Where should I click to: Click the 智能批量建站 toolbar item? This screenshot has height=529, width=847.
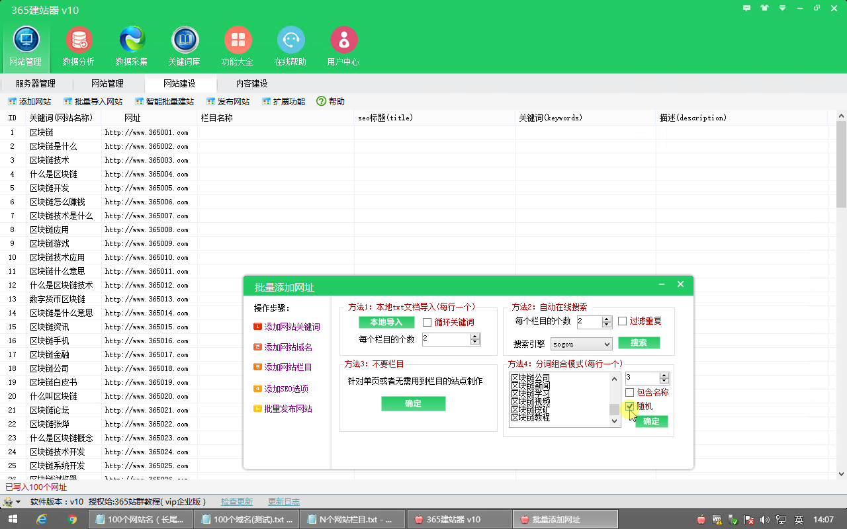click(165, 102)
